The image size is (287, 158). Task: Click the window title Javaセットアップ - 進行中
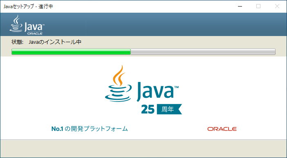tap(28, 7)
